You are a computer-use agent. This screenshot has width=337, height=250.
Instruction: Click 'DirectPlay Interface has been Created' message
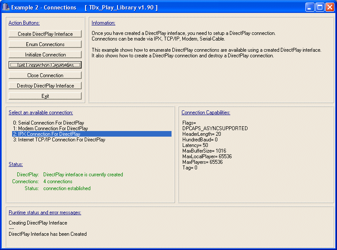pyautogui.click(x=48, y=234)
